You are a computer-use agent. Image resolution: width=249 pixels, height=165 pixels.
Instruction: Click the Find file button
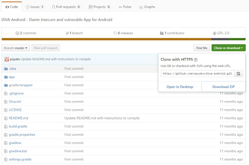click(x=202, y=48)
